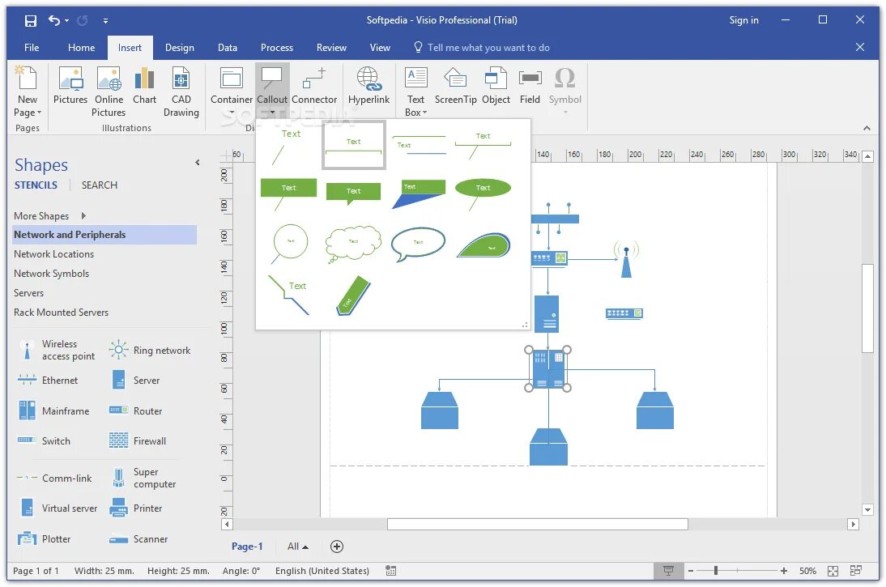Image resolution: width=886 pixels, height=587 pixels.
Task: Select the Ring network shape
Action: [150, 351]
